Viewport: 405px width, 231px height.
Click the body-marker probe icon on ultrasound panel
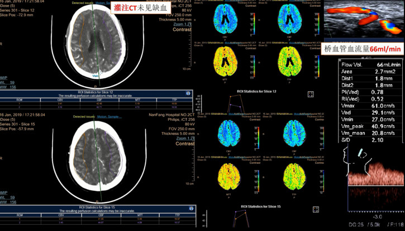pos(360,153)
